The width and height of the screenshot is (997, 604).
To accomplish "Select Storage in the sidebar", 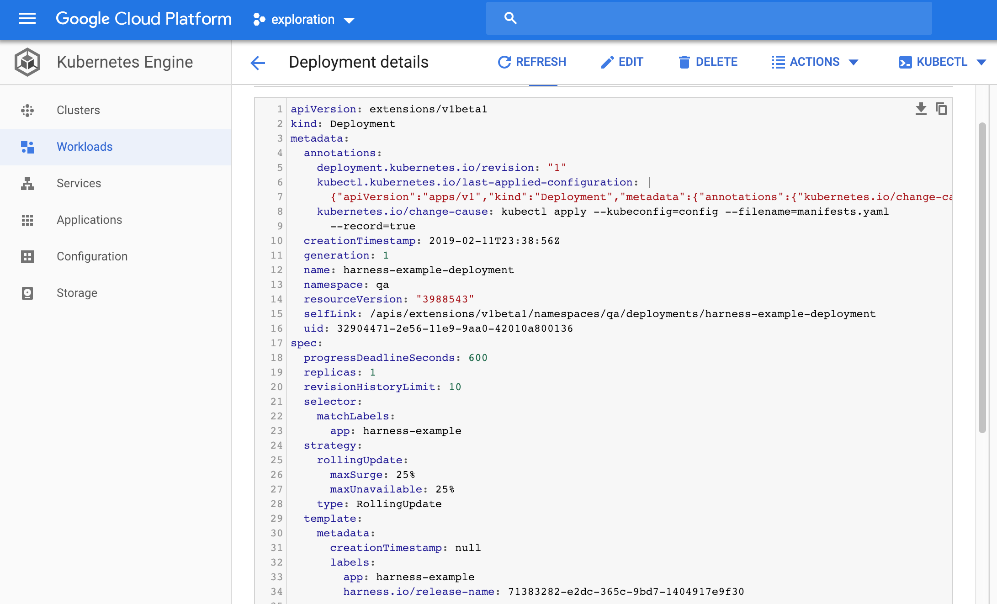I will [116, 293].
